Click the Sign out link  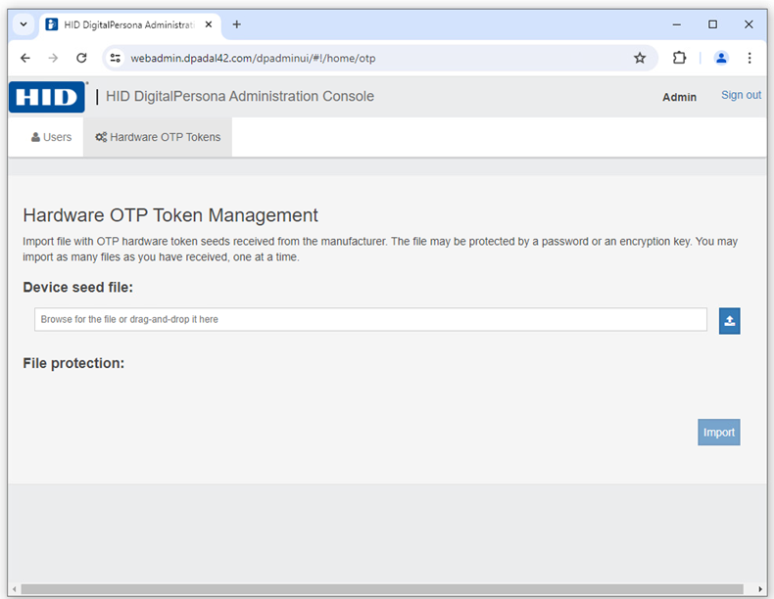[x=741, y=95]
